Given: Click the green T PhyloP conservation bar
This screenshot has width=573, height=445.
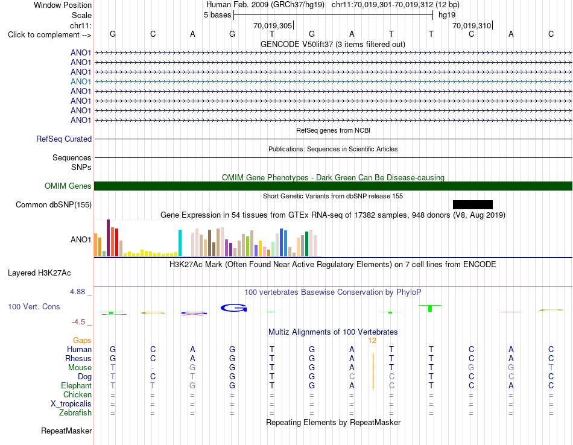Looking at the screenshot, I should click(430, 308).
